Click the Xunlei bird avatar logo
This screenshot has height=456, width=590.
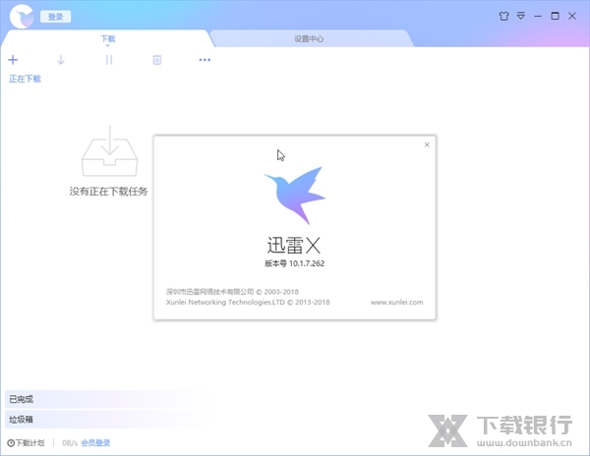pyautogui.click(x=22, y=17)
